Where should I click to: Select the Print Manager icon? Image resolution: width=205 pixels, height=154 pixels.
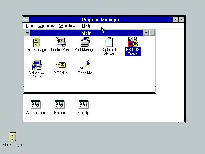[85, 42]
